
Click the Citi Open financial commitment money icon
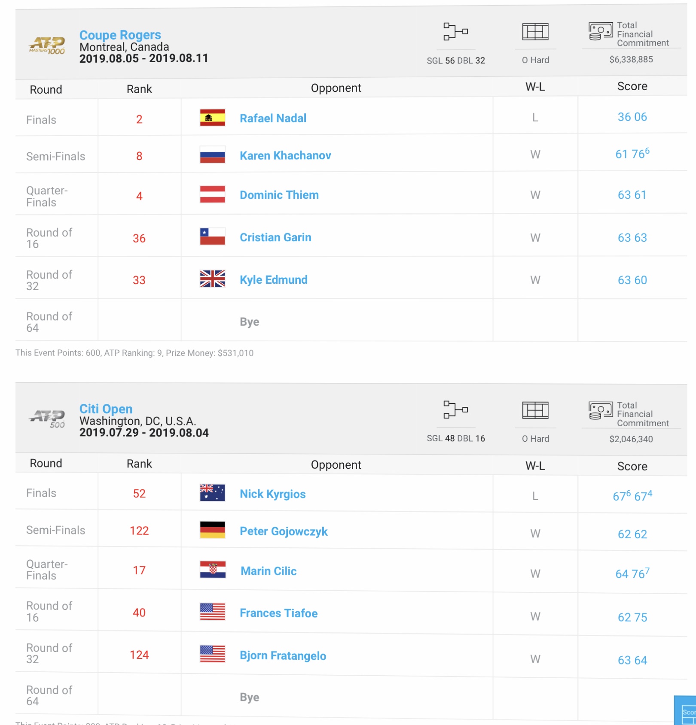[x=600, y=410]
